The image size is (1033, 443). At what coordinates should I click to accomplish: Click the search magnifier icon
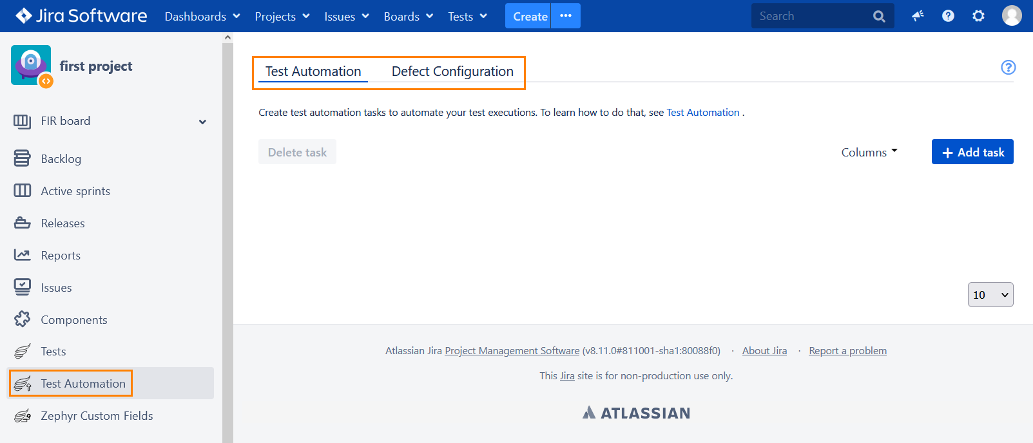click(879, 16)
